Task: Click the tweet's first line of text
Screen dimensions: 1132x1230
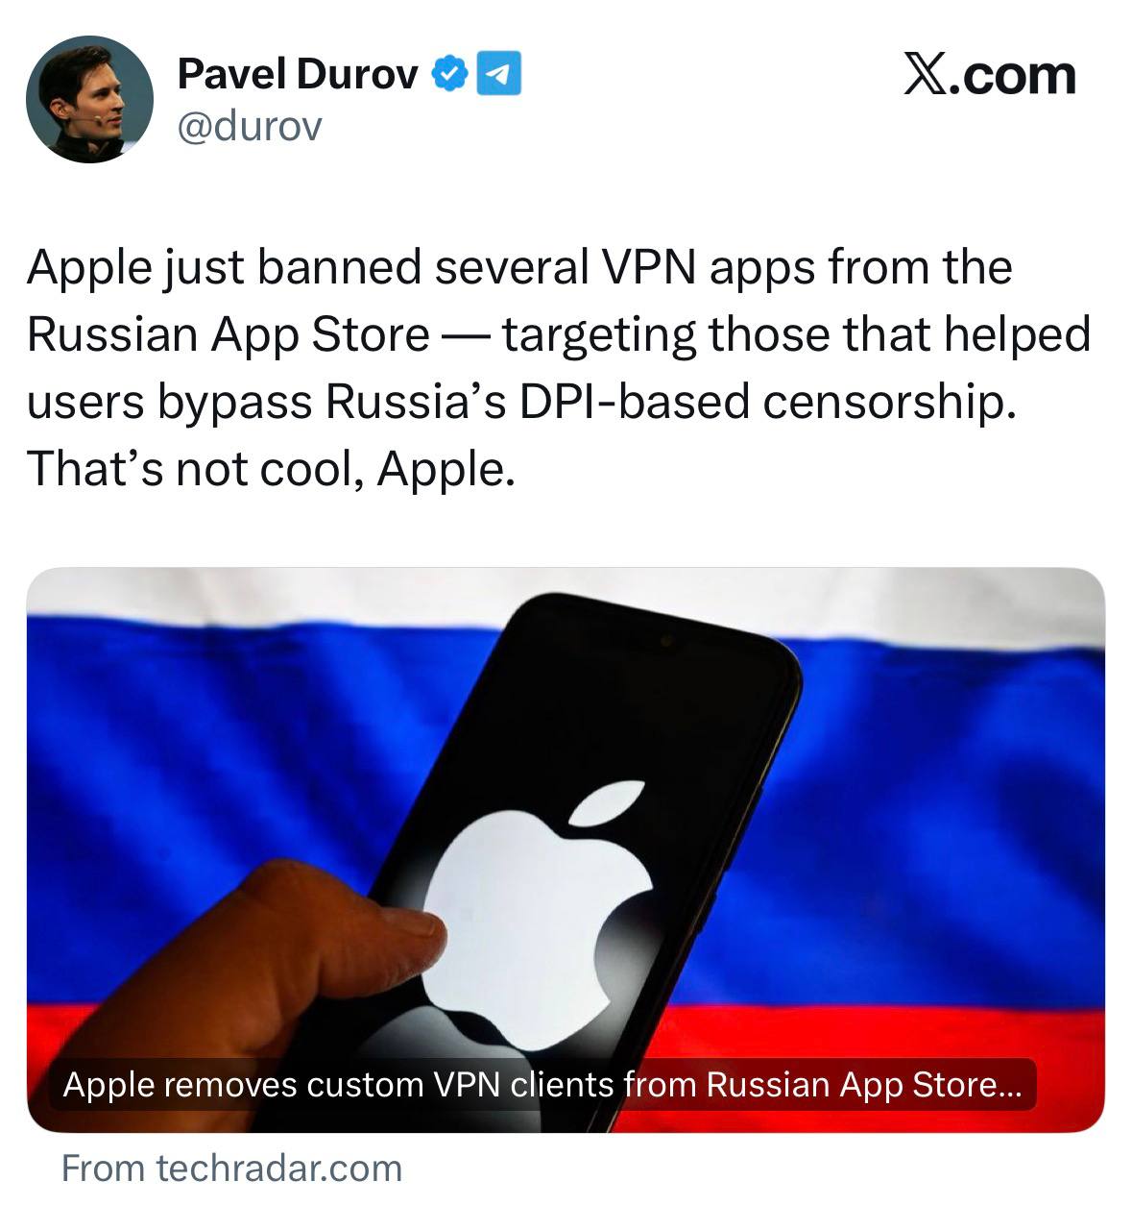Action: tap(519, 267)
